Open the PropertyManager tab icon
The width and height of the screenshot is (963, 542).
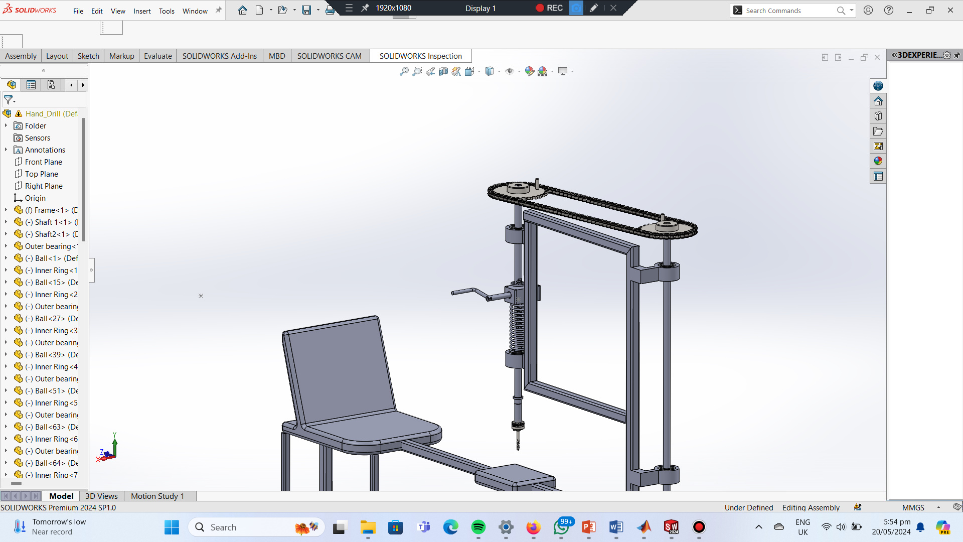[x=31, y=85]
